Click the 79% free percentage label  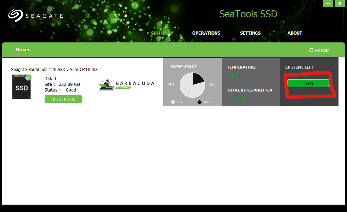(x=171, y=84)
